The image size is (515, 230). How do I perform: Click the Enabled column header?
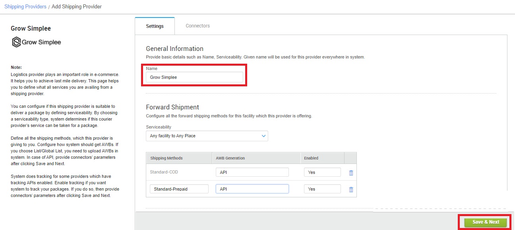tap(311, 158)
